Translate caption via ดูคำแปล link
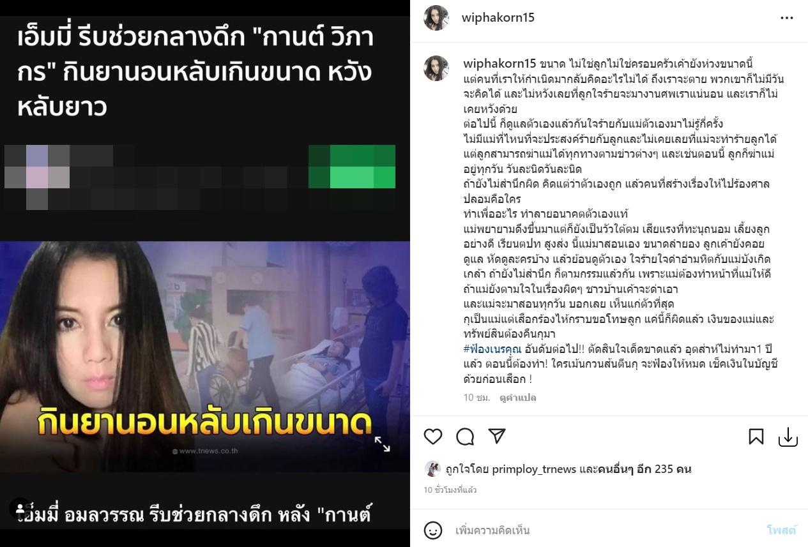 tap(518, 398)
